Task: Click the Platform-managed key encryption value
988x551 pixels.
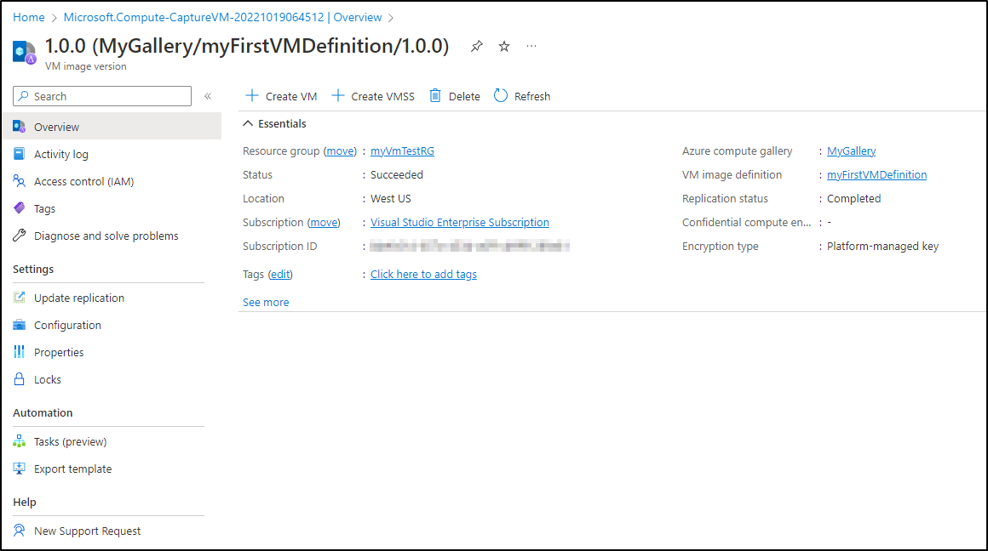Action: [882, 247]
